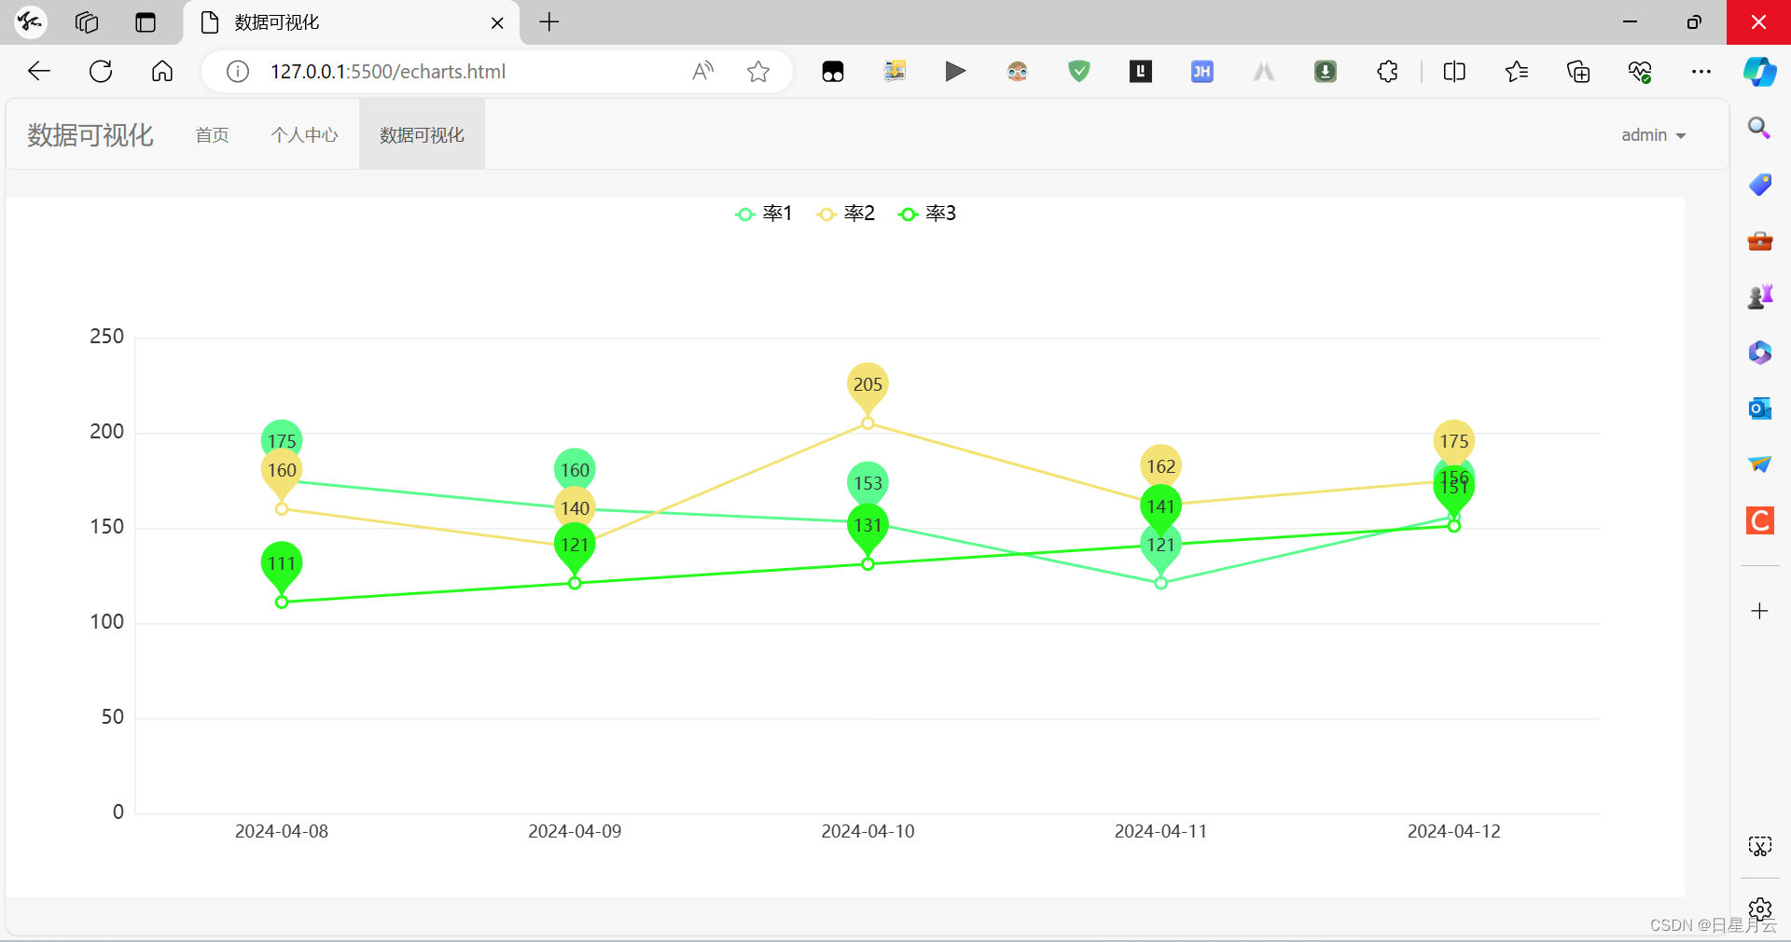This screenshot has width=1791, height=942.
Task: Open sidebar settings gear icon
Action: (x=1760, y=909)
